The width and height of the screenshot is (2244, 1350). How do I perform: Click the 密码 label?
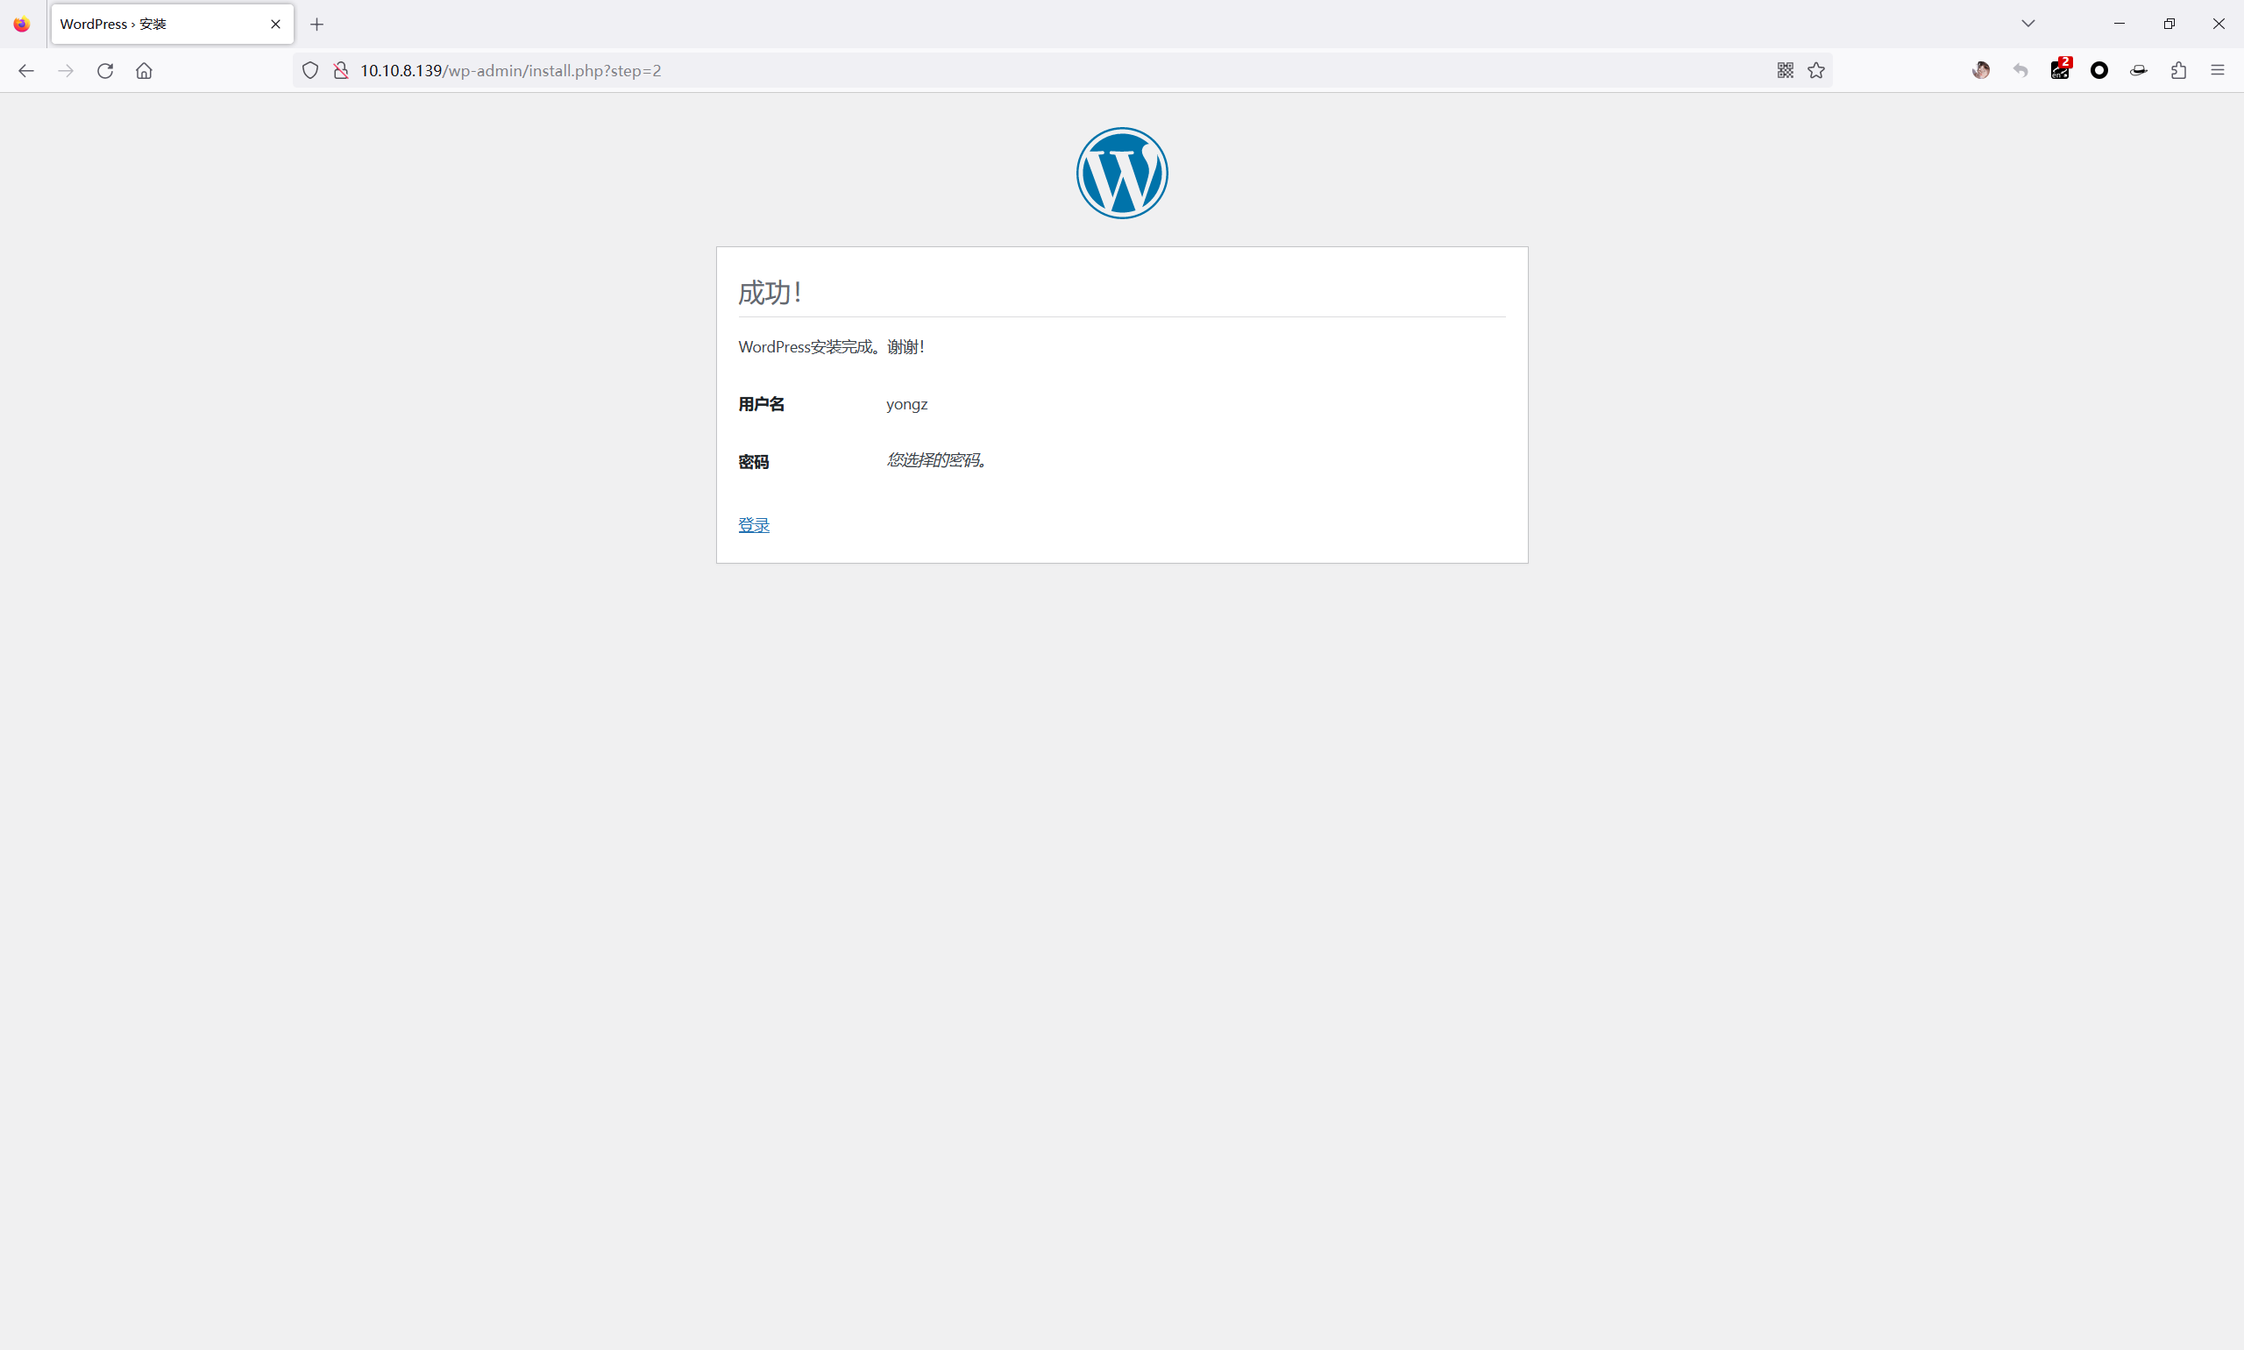pyautogui.click(x=754, y=462)
